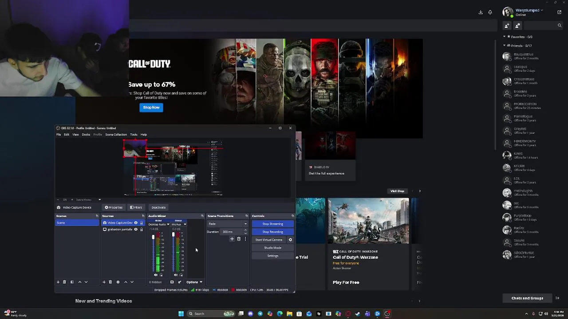Viewport: 568px width, 319px height.
Task: Open source Properties button
Action: [114, 207]
